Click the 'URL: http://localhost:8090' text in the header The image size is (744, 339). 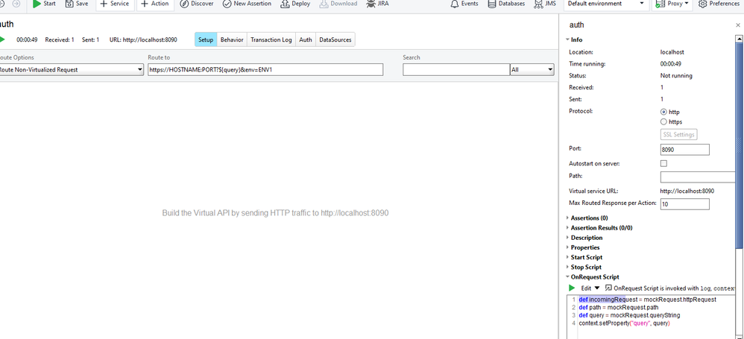coord(143,39)
